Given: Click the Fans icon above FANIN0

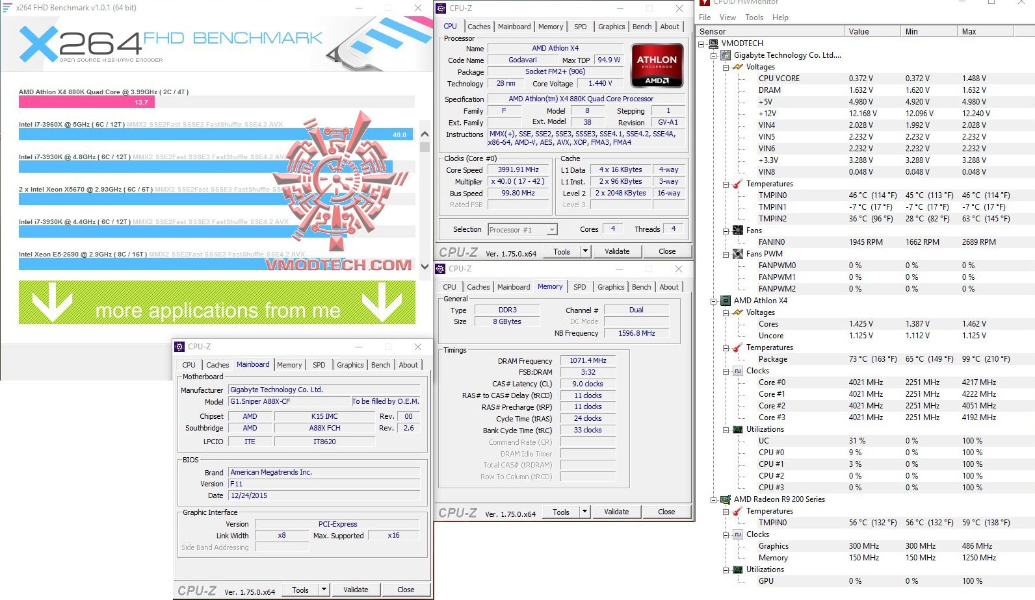Looking at the screenshot, I should pos(738,231).
